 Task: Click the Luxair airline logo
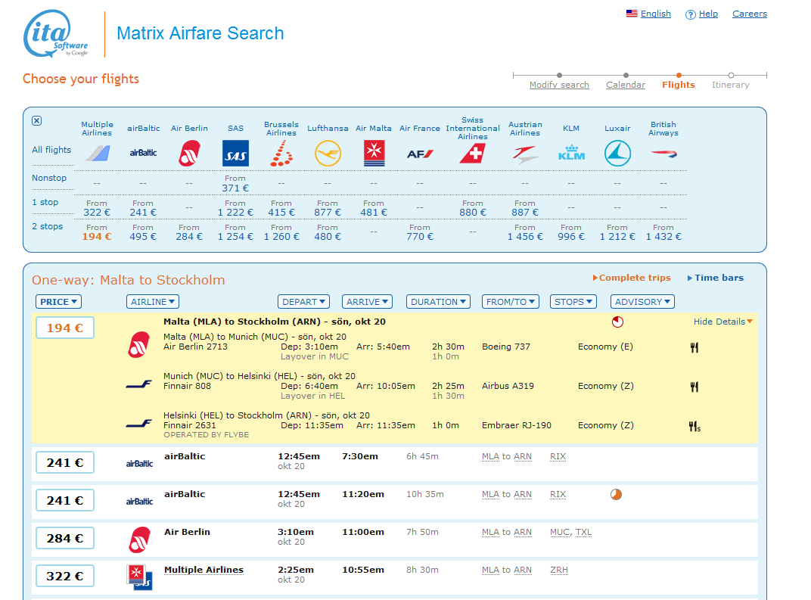click(617, 154)
